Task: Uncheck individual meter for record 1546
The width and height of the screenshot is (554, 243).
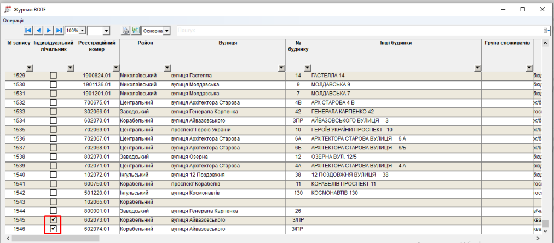Action: (53, 229)
